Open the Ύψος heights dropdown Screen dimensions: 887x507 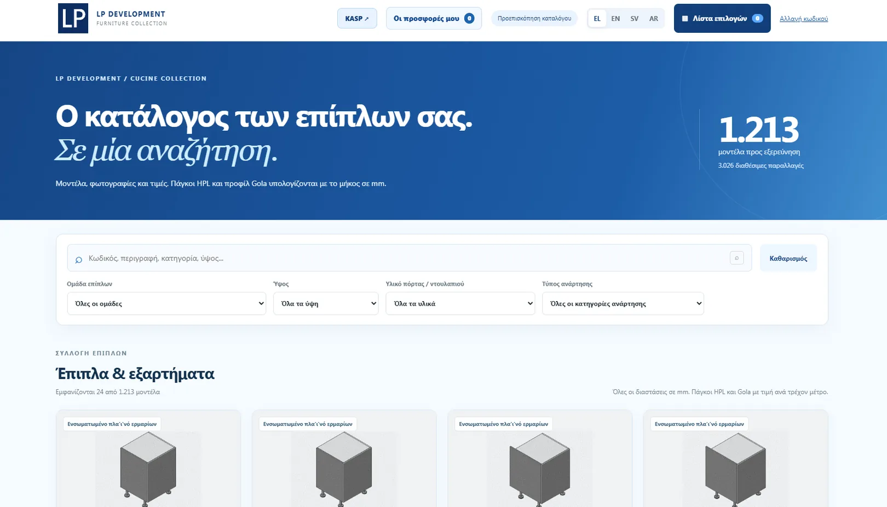326,303
